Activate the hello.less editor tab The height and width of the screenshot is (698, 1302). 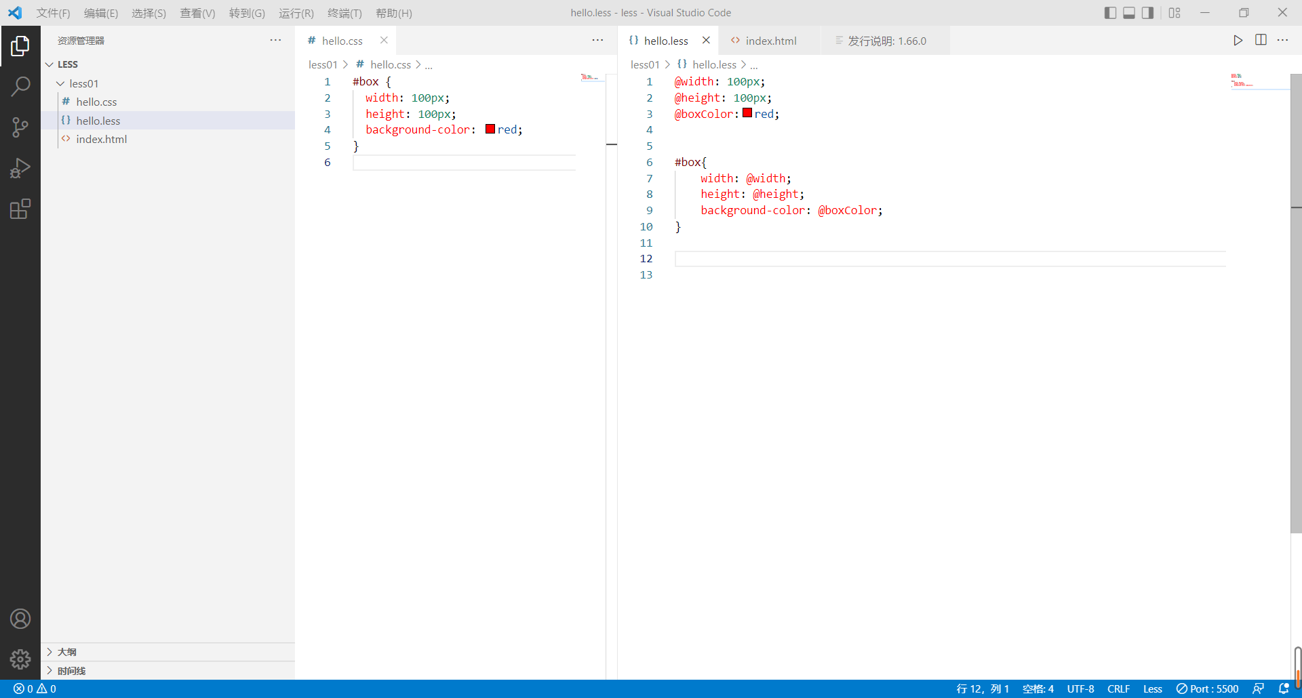669,41
